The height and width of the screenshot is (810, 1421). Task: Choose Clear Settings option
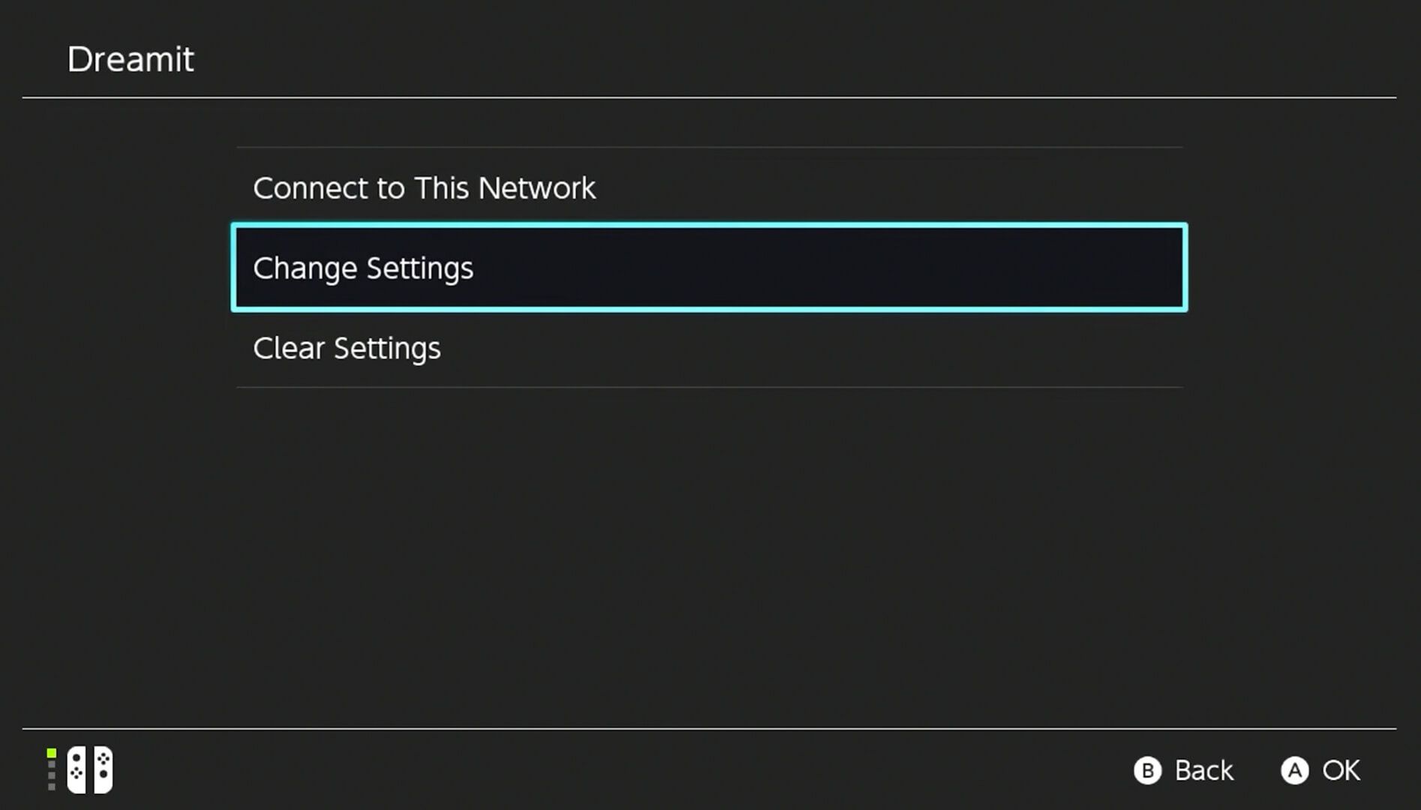pyautogui.click(x=347, y=348)
